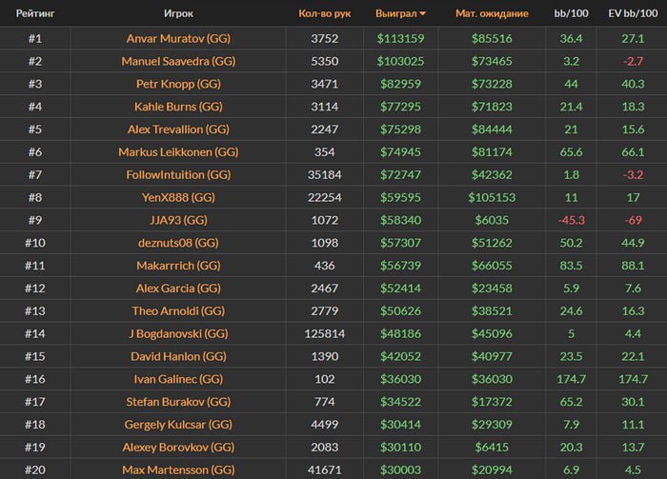Viewport: 667px width, 479px height.
Task: Click the FollowIntuition (GG) player name
Action: [x=179, y=175]
